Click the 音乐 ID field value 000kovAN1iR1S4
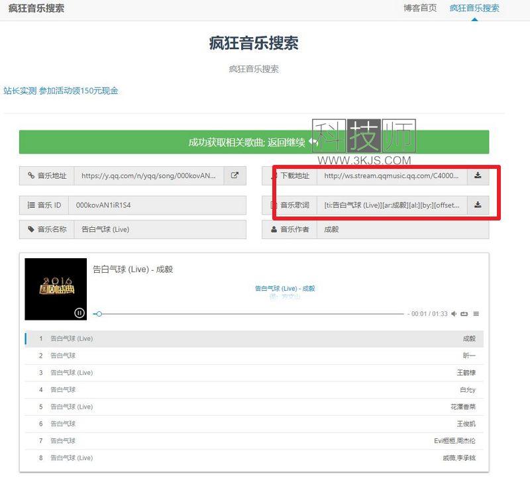Image resolution: width=530 pixels, height=488 pixels. (157, 205)
